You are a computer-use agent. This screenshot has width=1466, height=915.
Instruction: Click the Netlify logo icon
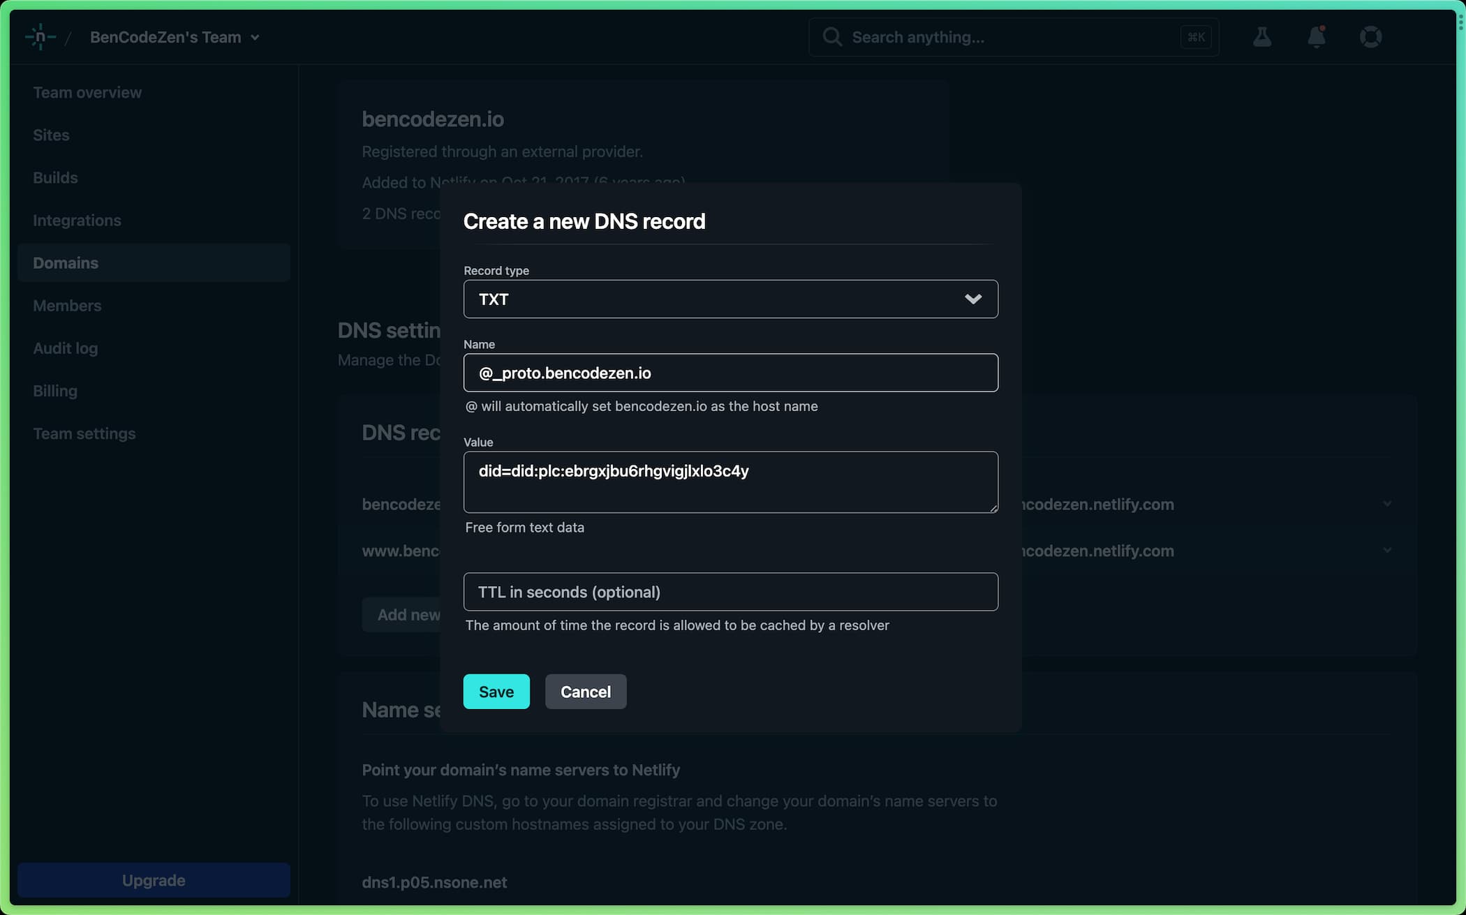pyautogui.click(x=40, y=37)
